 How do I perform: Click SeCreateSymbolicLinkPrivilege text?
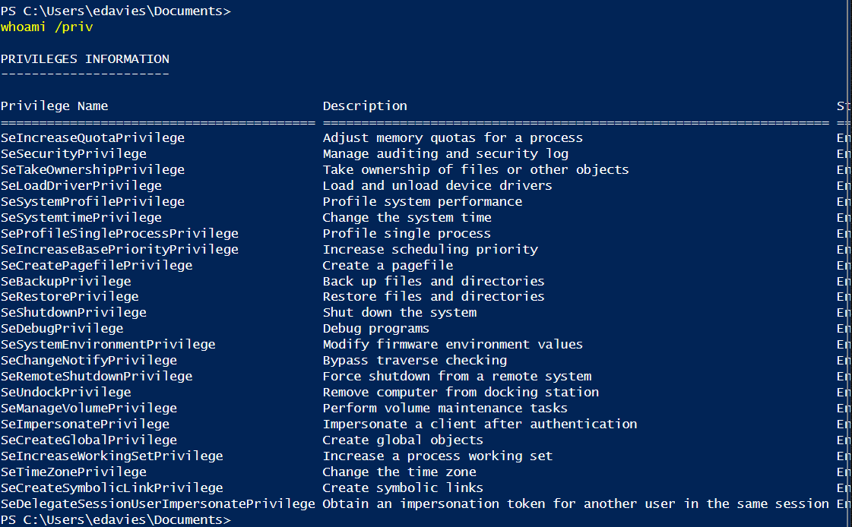[x=112, y=488]
